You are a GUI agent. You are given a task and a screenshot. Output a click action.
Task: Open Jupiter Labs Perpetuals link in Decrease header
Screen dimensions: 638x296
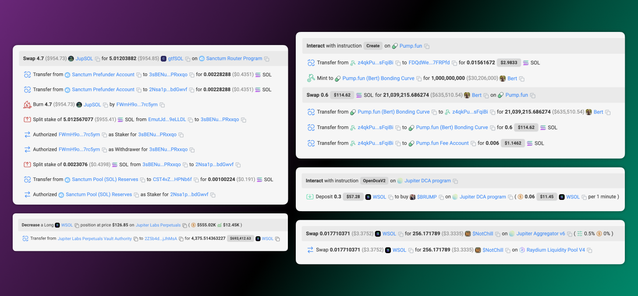pyautogui.click(x=158, y=225)
